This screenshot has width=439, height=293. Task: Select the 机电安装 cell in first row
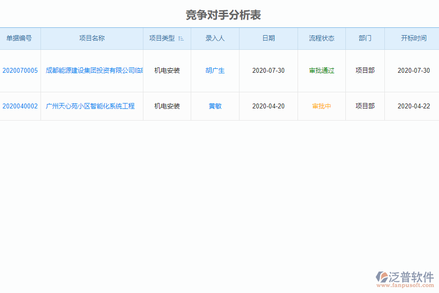[x=166, y=70]
